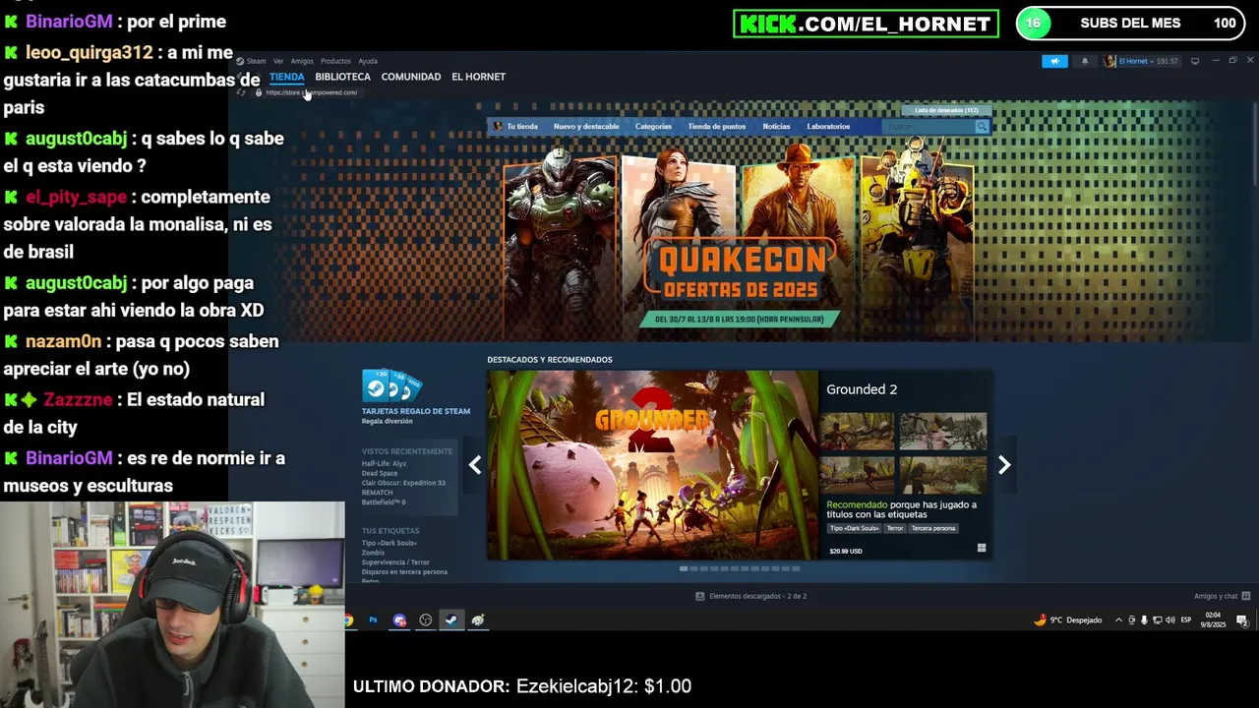The width and height of the screenshot is (1259, 708).
Task: Open Battlefield 6 from recently viewed
Action: [x=384, y=502]
